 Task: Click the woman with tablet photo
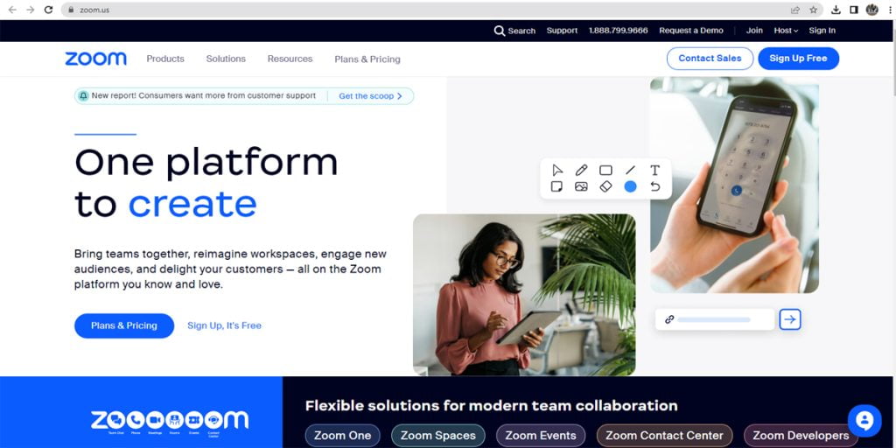[x=524, y=295]
